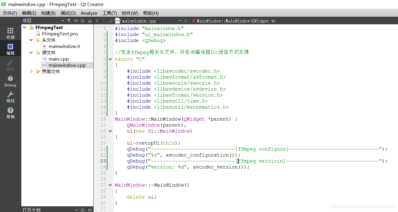
Task: Expand the 界面文件 forms folder
Action: tap(31, 71)
